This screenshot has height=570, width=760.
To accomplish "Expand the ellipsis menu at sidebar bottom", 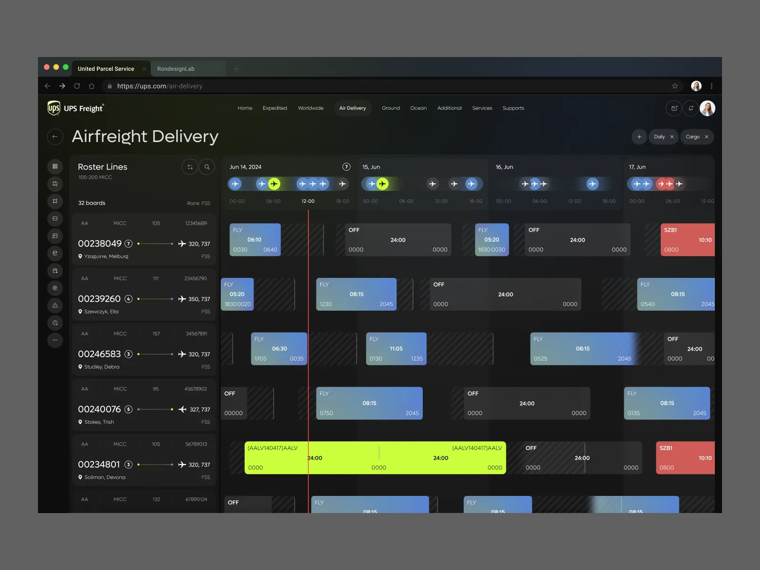I will point(55,340).
